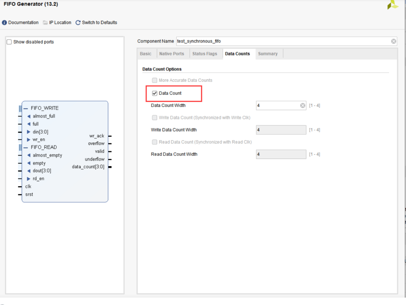Screen dimensions: 406x305
Task: Go to the Summary tab
Action: click(268, 54)
